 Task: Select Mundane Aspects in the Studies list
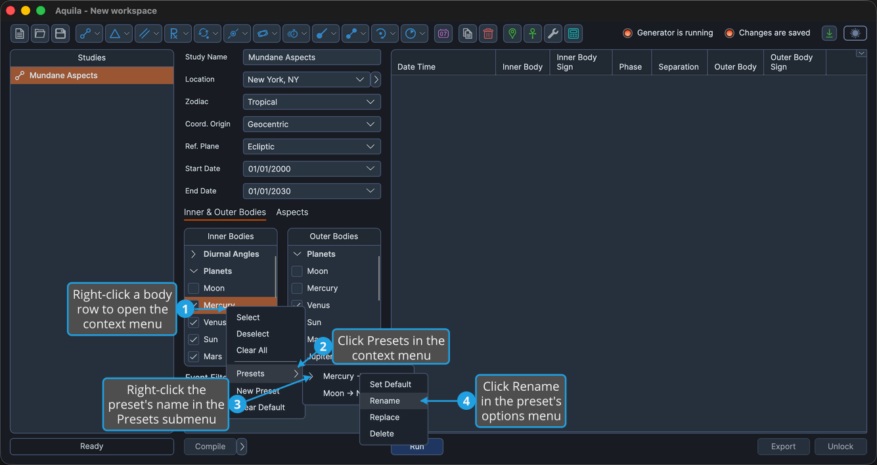click(92, 76)
